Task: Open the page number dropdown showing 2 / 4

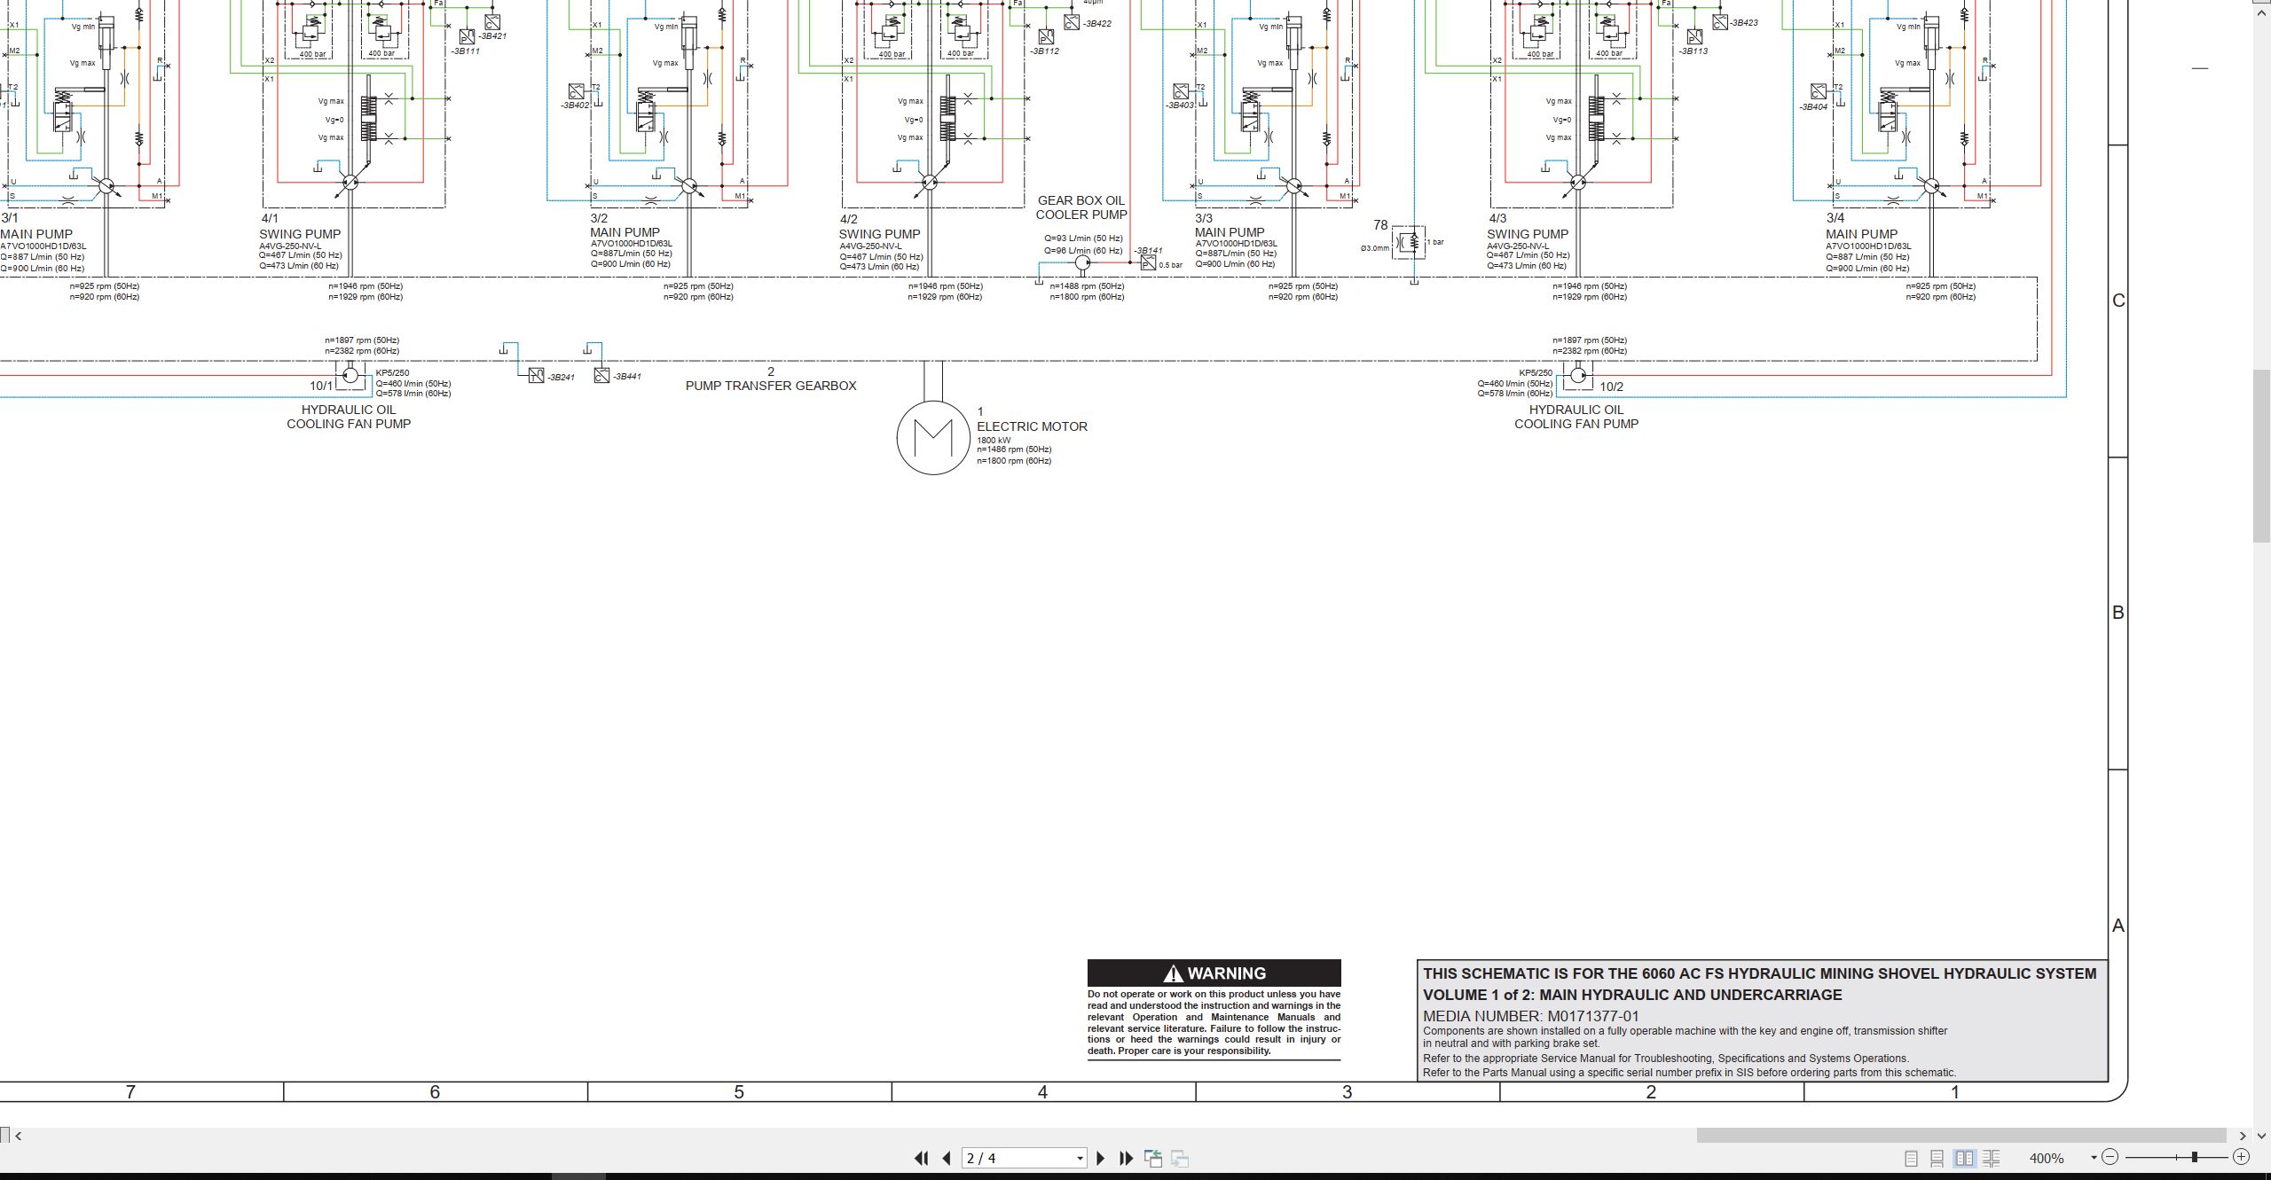Action: (x=1080, y=1159)
